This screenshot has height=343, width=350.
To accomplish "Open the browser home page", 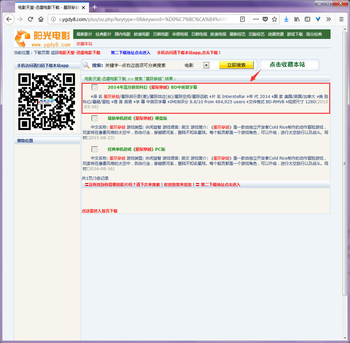I will coord(41,19).
